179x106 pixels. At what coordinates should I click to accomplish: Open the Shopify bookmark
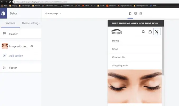[x=13, y=6]
